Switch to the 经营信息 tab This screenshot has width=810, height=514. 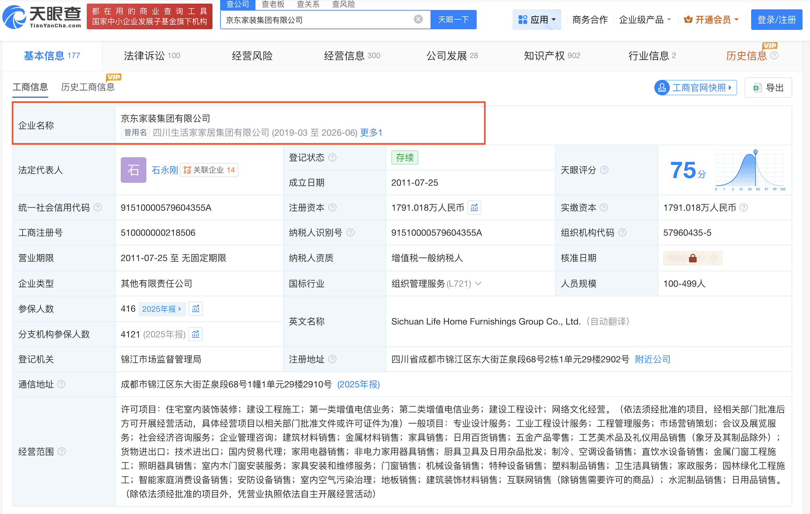tap(352, 56)
